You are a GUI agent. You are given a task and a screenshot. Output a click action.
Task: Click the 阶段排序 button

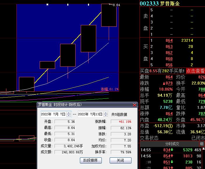click(90, 160)
